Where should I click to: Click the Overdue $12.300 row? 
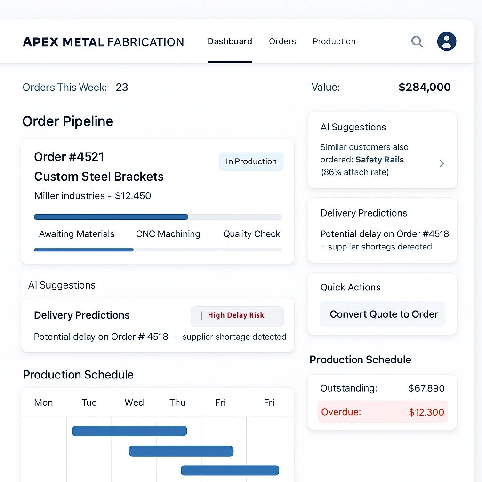(382, 412)
